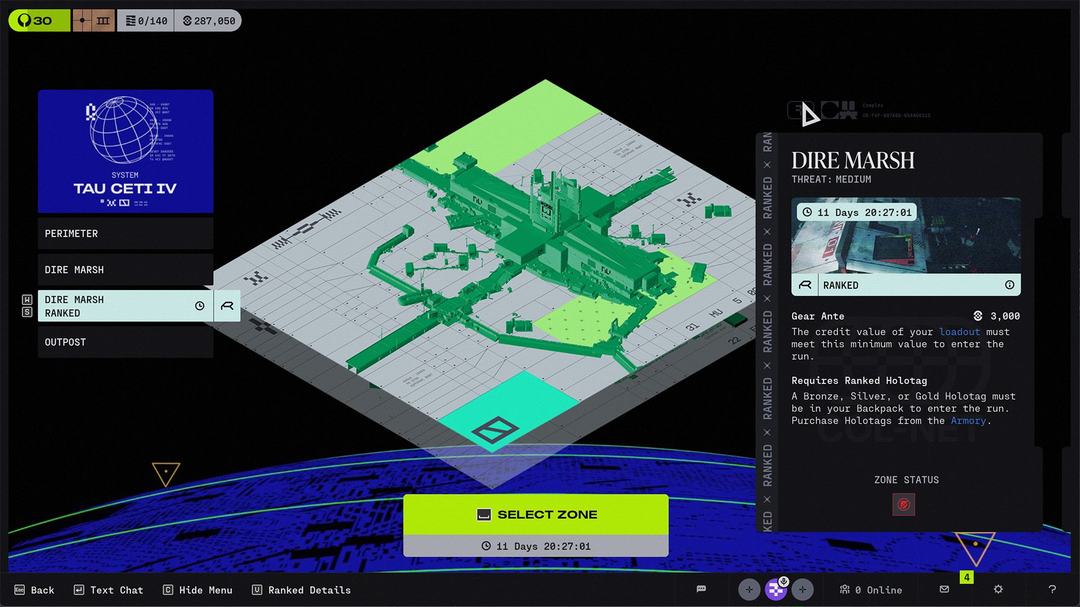Click the info icon on Ranked bar
The width and height of the screenshot is (1080, 607).
tap(1010, 285)
